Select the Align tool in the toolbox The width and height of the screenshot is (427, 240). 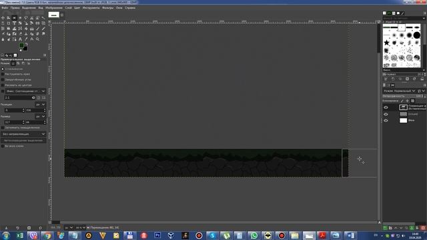[9, 18]
